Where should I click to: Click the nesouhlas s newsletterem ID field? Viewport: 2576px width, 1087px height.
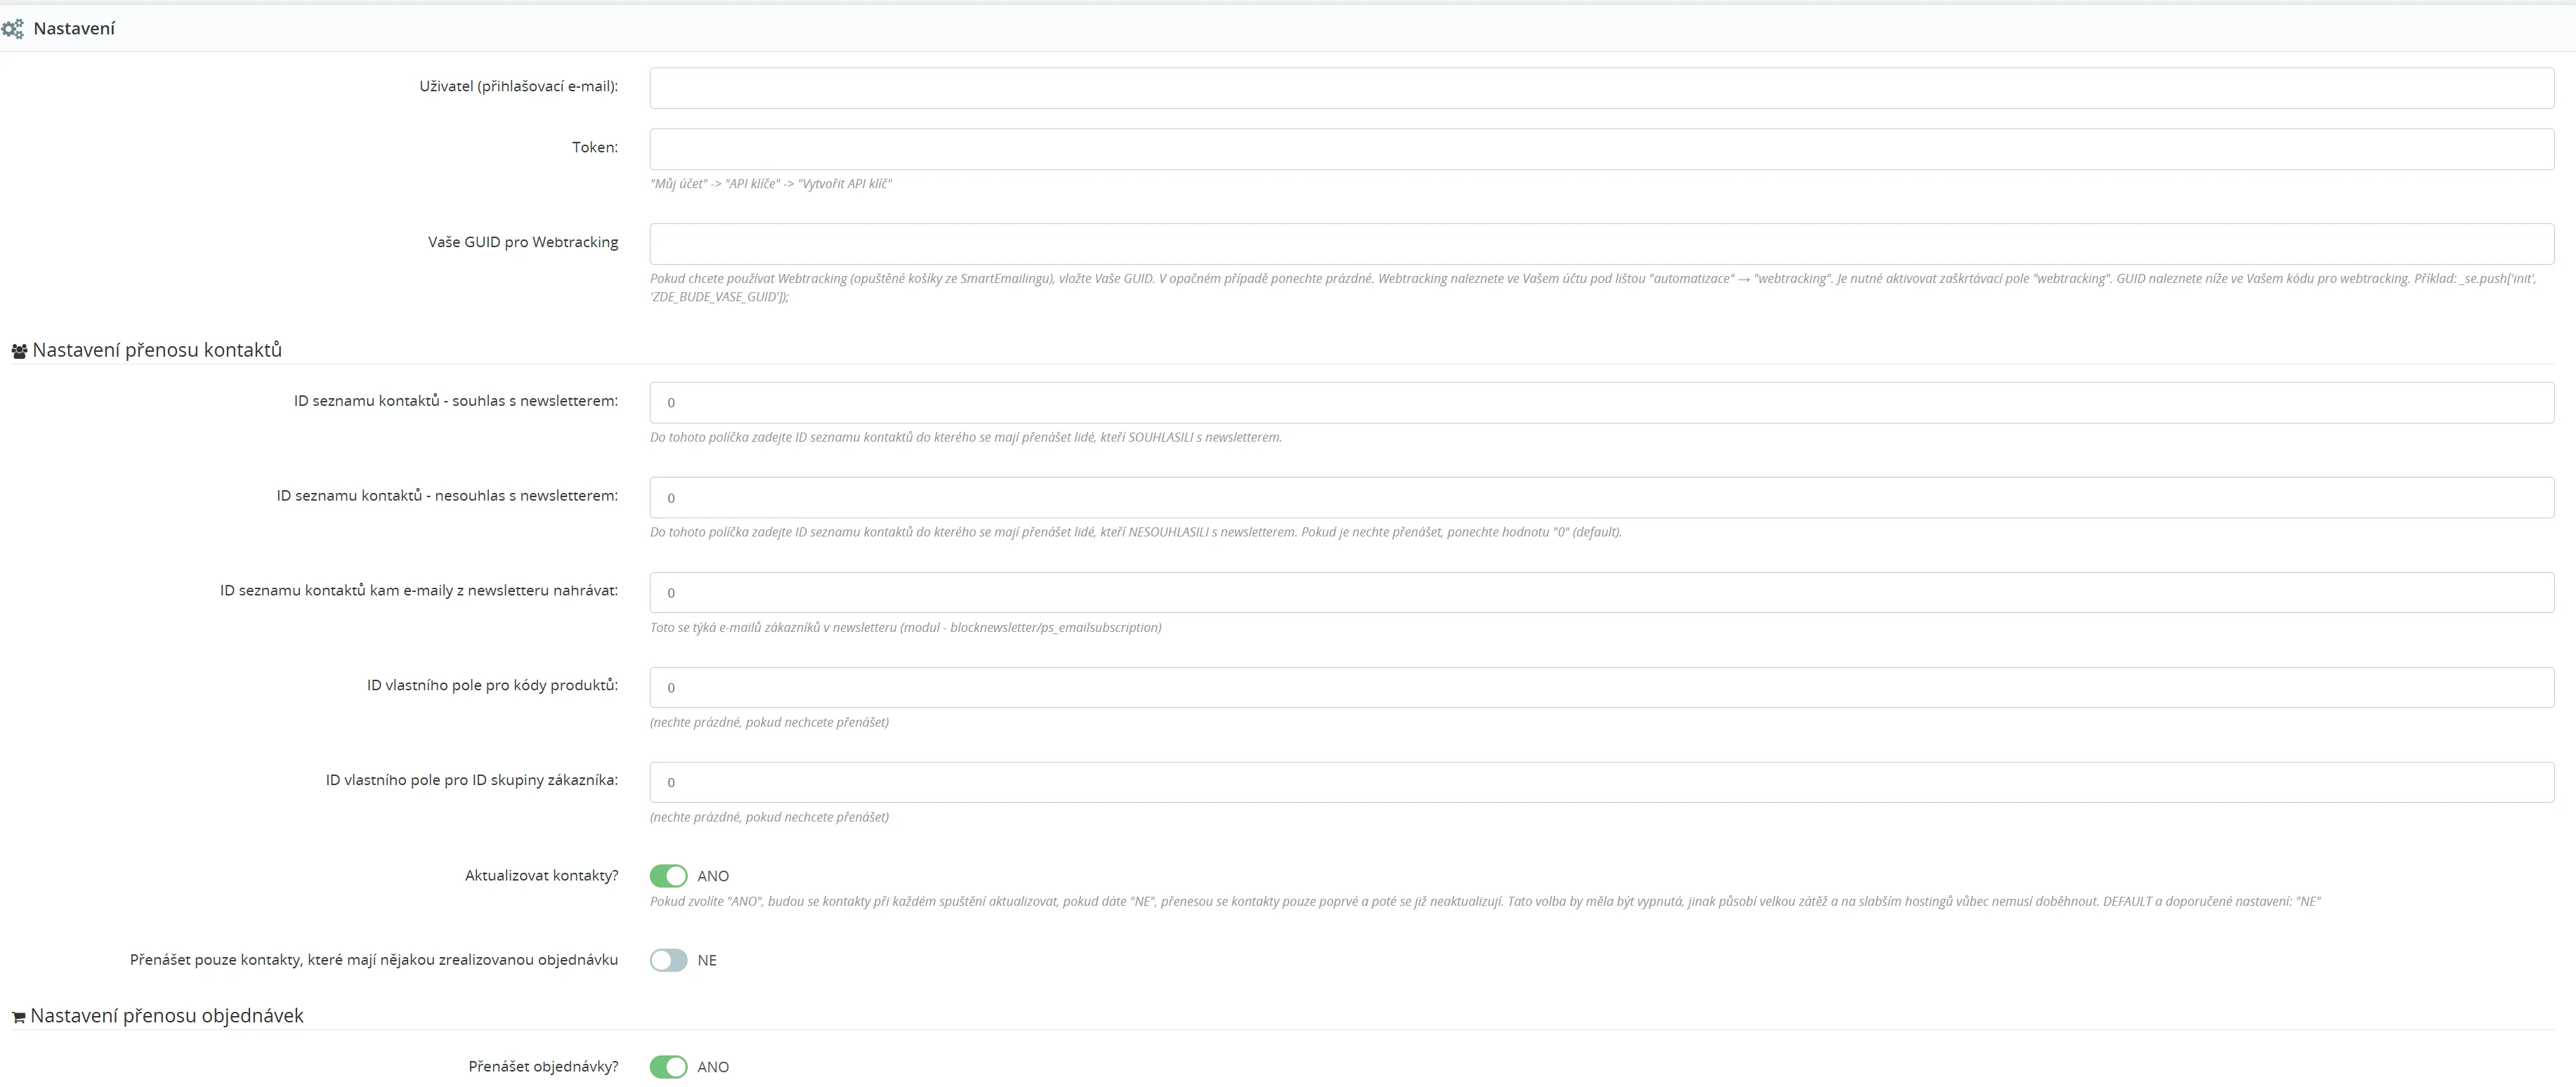(1600, 498)
